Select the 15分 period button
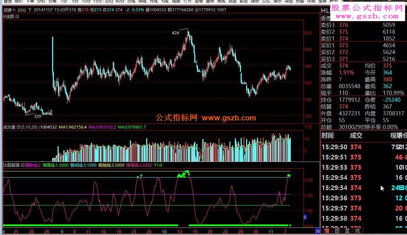The image size is (407, 235). [97, 1]
